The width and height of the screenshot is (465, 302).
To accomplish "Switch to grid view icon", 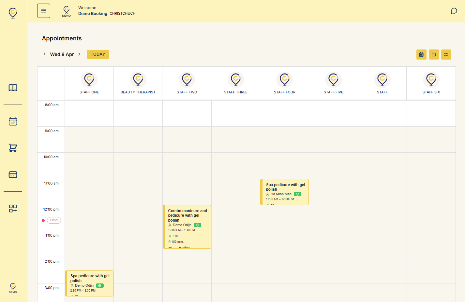I will [446, 55].
